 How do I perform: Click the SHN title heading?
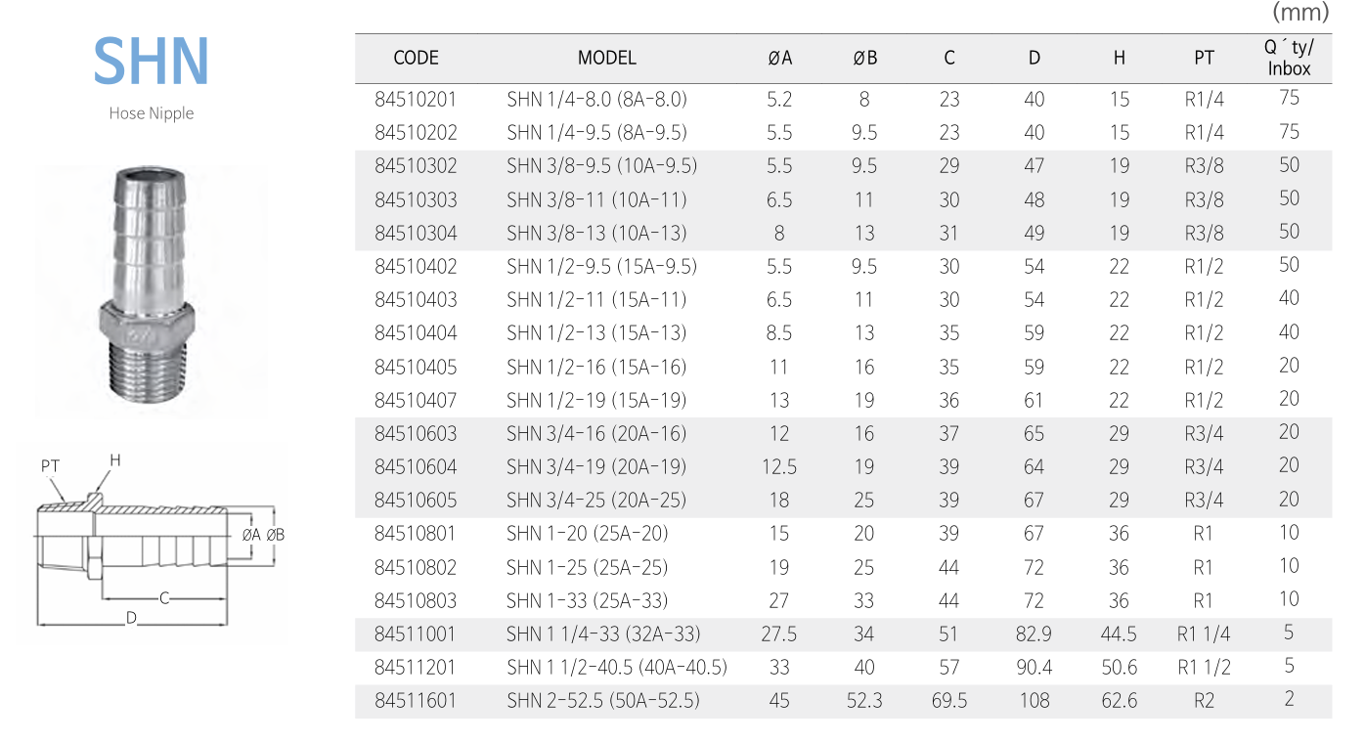pyautogui.click(x=151, y=61)
